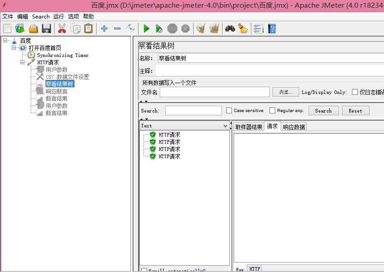Viewport: 384px width, 272px height.
Task: Click the CSV 数据文件设置 tools icon
Action: tap(40, 76)
